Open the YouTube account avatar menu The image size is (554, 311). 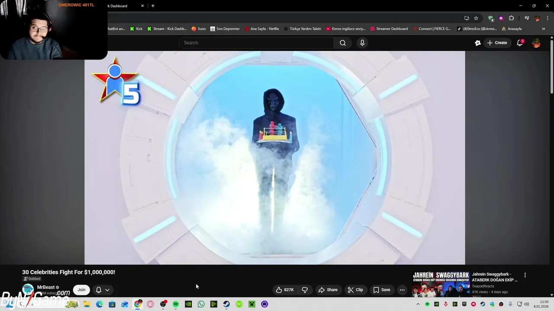click(536, 43)
